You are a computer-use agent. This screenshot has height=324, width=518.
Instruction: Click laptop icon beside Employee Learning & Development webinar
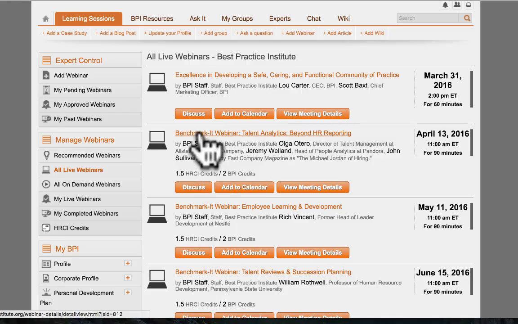click(157, 214)
